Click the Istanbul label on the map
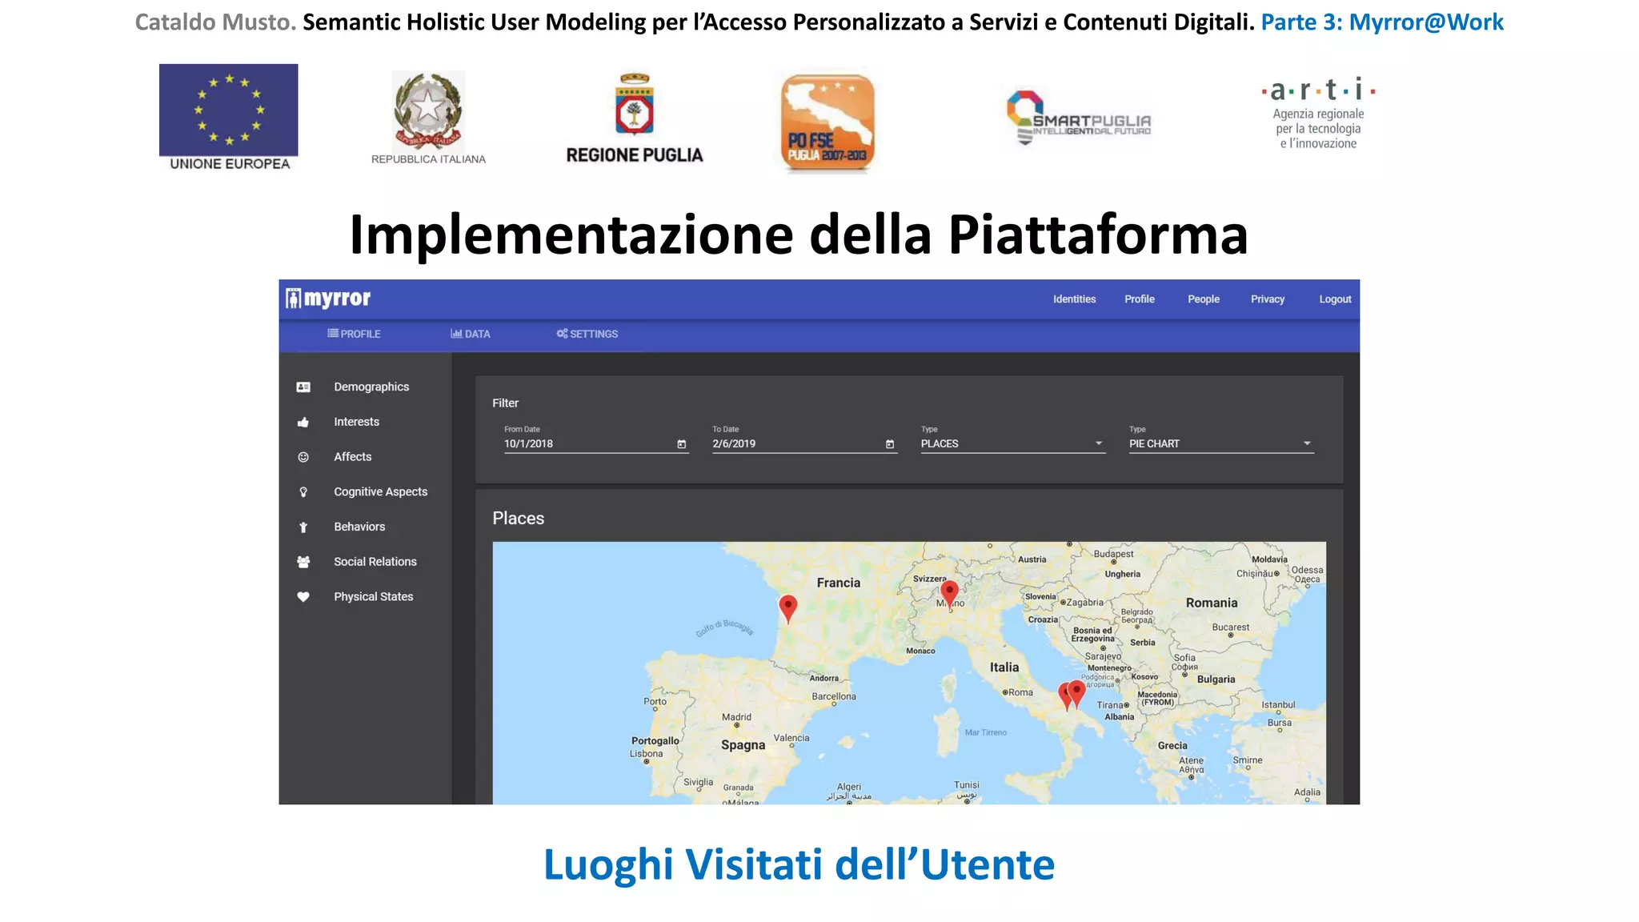The image size is (1639, 922). point(1278,704)
